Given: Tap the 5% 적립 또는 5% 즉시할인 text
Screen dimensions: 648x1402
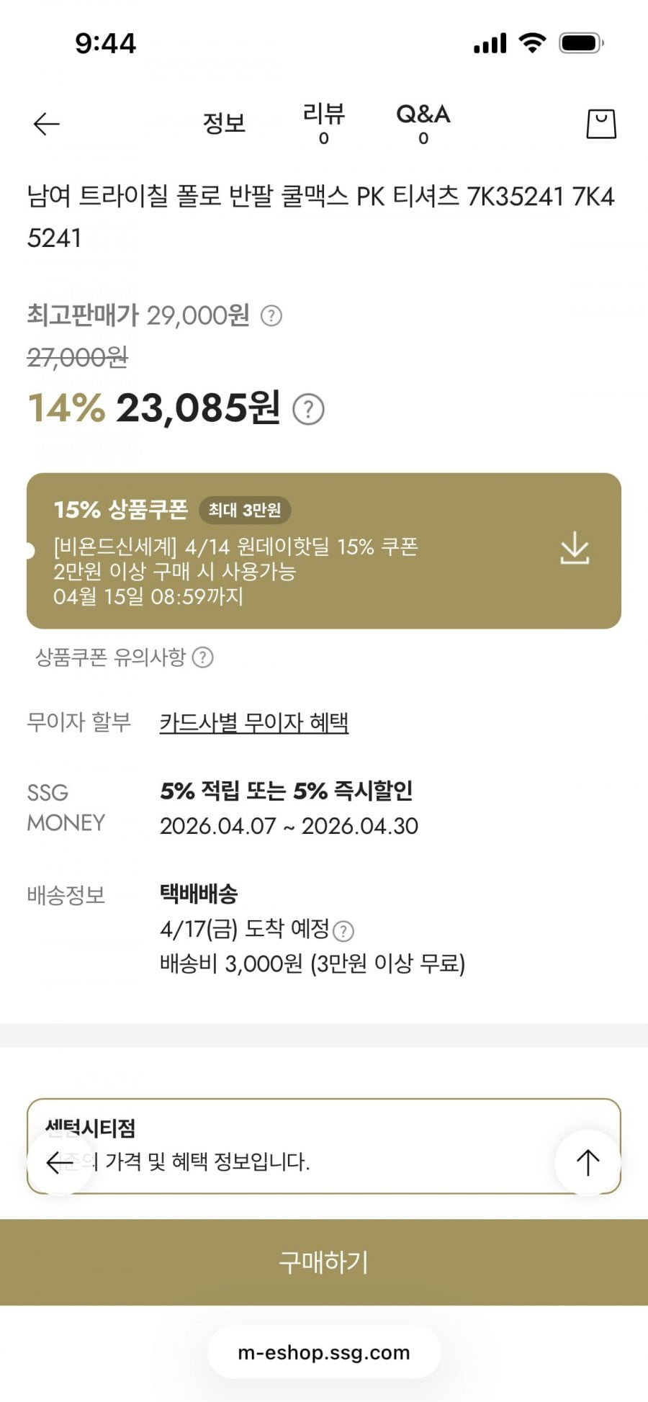Looking at the screenshot, I should tap(286, 791).
